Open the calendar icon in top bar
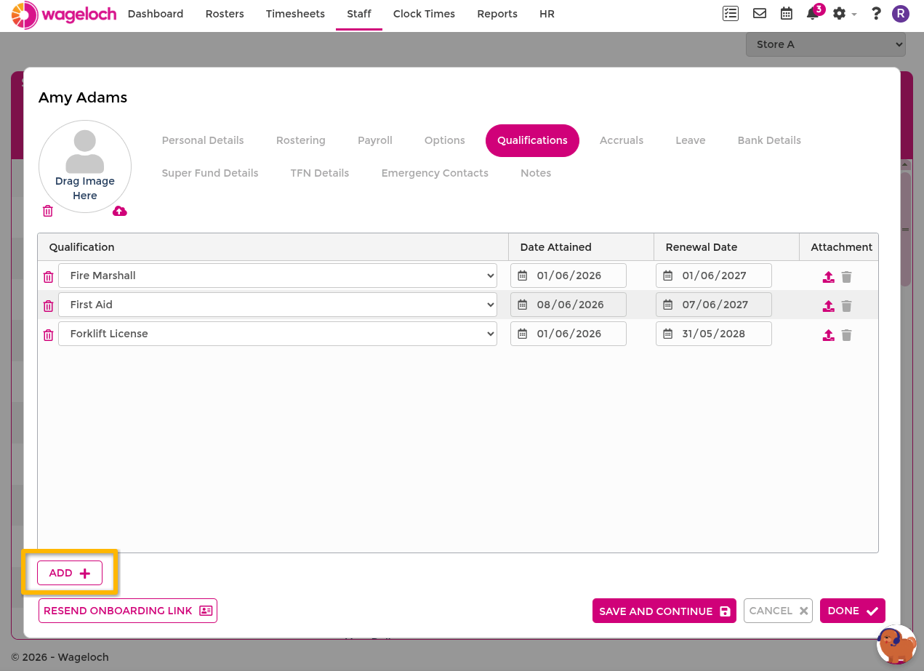The width and height of the screenshot is (924, 671). (787, 13)
